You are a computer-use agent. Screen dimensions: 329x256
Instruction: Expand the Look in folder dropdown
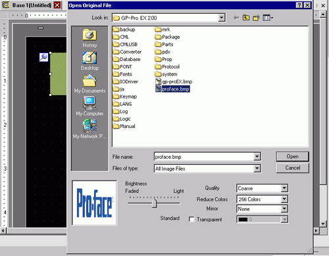[222, 18]
